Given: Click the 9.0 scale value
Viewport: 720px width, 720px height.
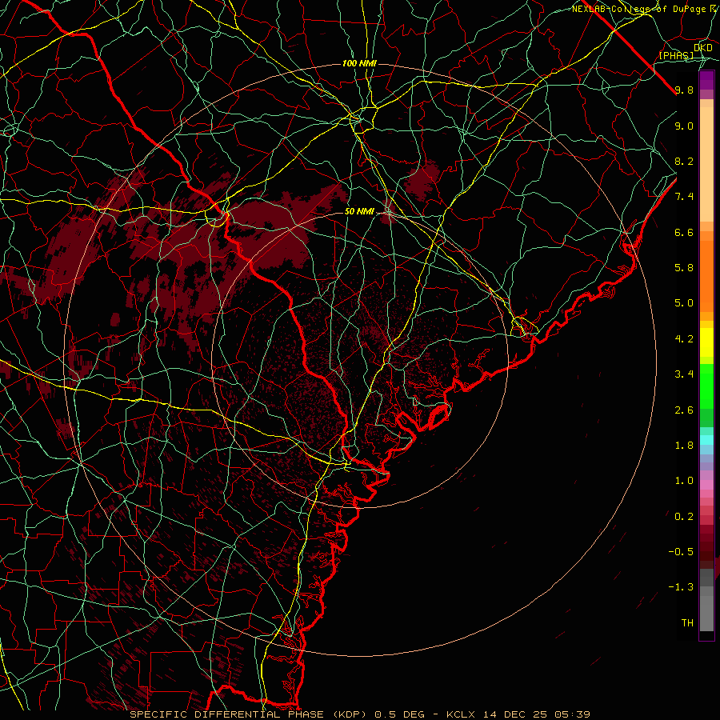Looking at the screenshot, I should [x=684, y=126].
